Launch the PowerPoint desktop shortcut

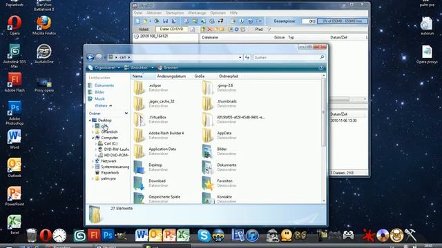click(15, 196)
